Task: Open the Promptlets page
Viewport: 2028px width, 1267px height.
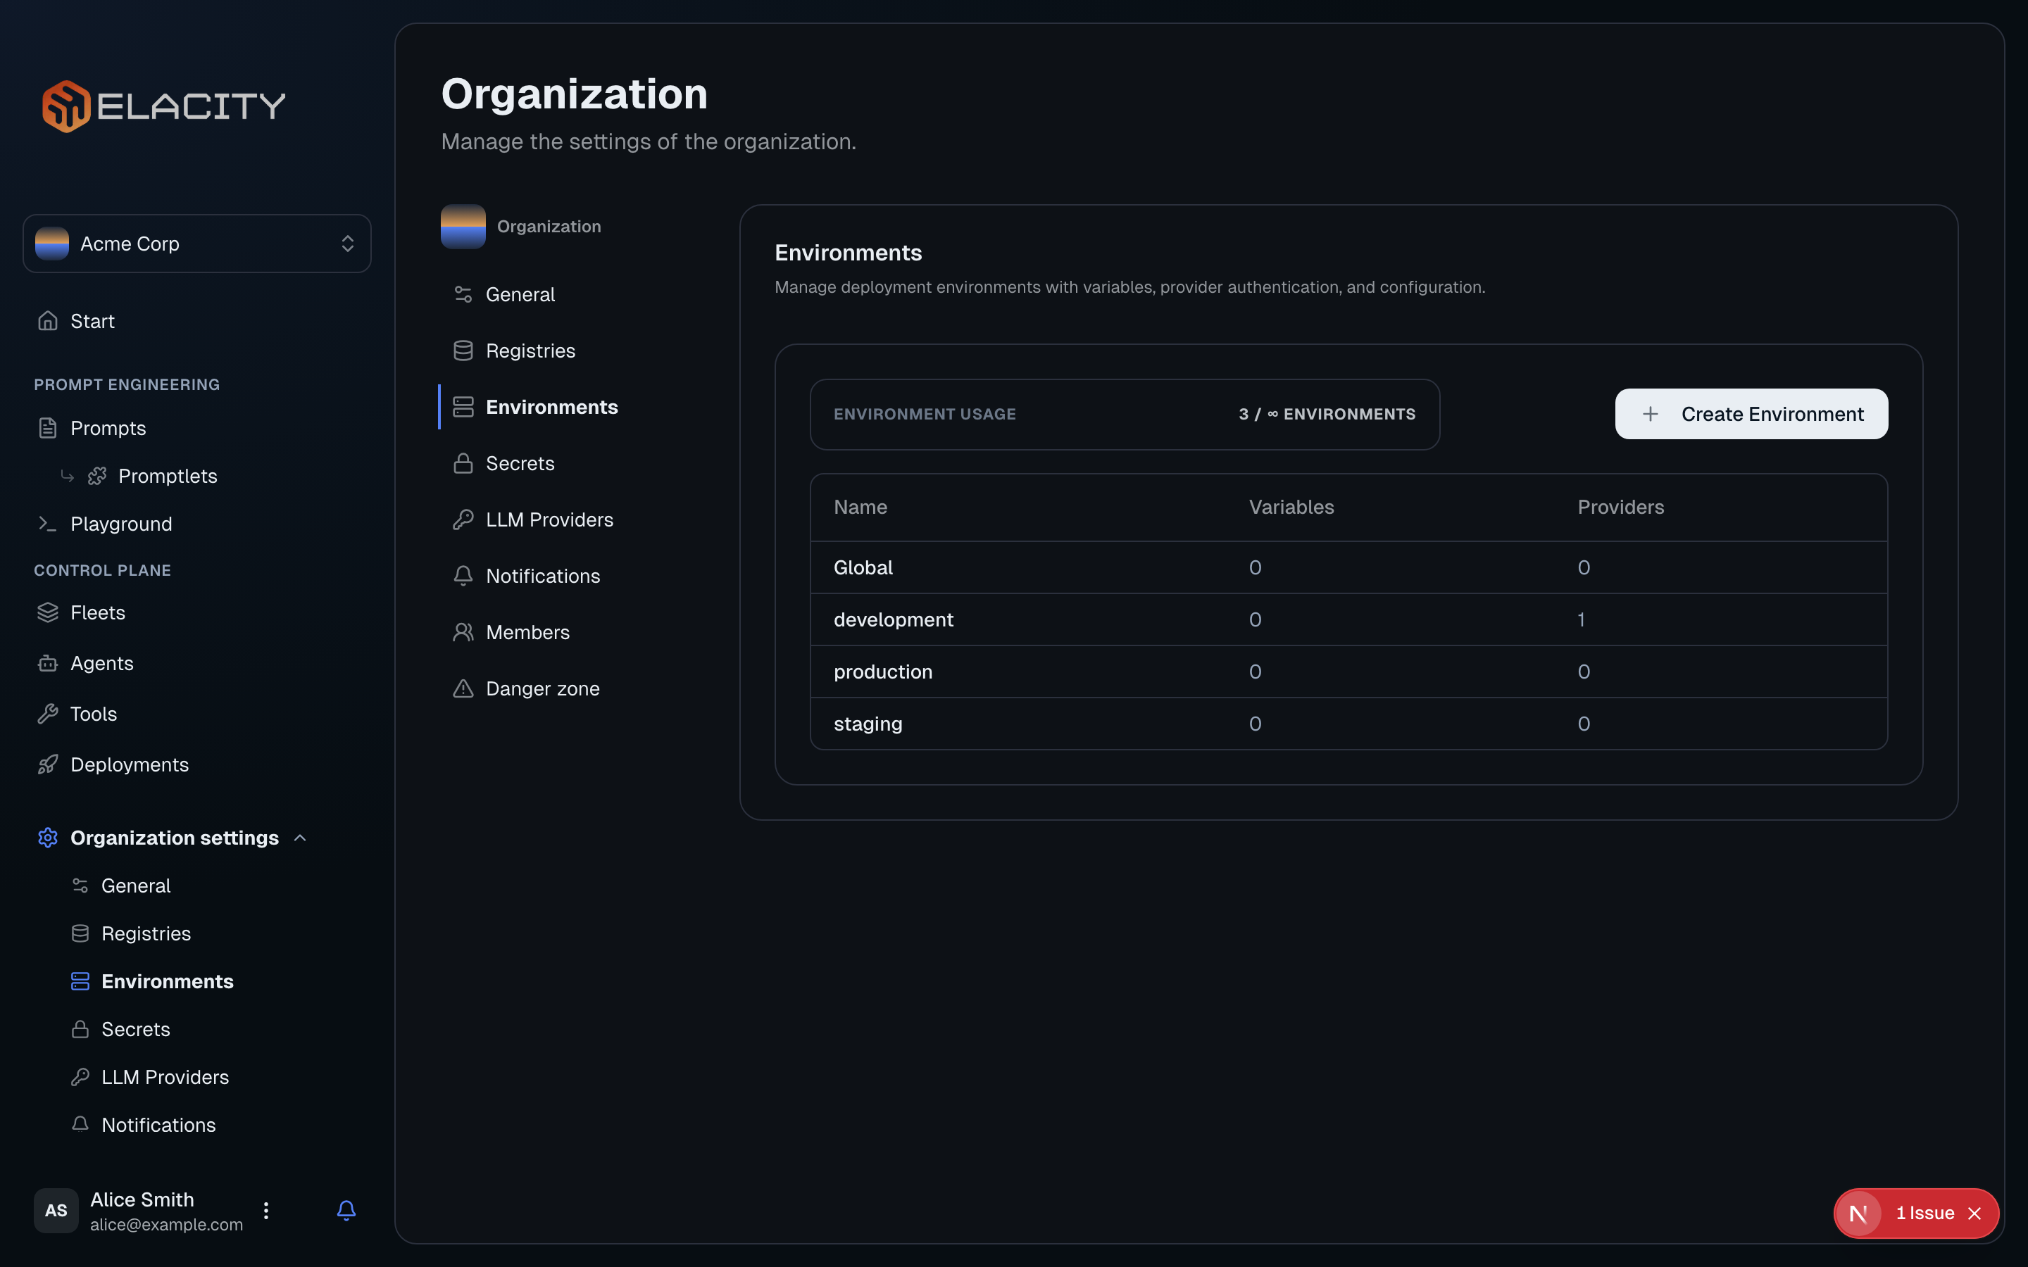Action: click(x=168, y=475)
